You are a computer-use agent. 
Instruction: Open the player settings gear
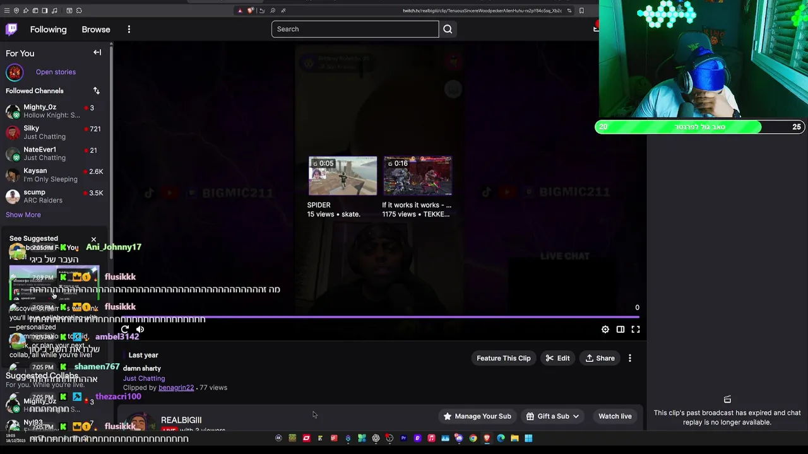[605, 329]
